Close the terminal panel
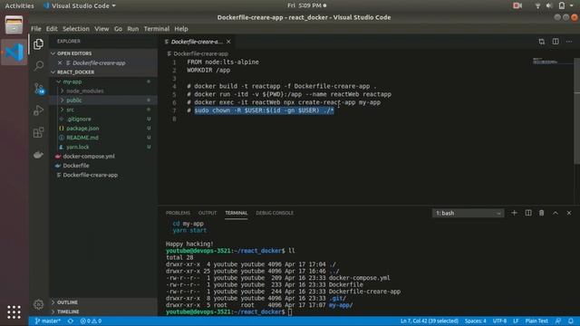Viewport: 580px width, 326px height. [x=569, y=213]
